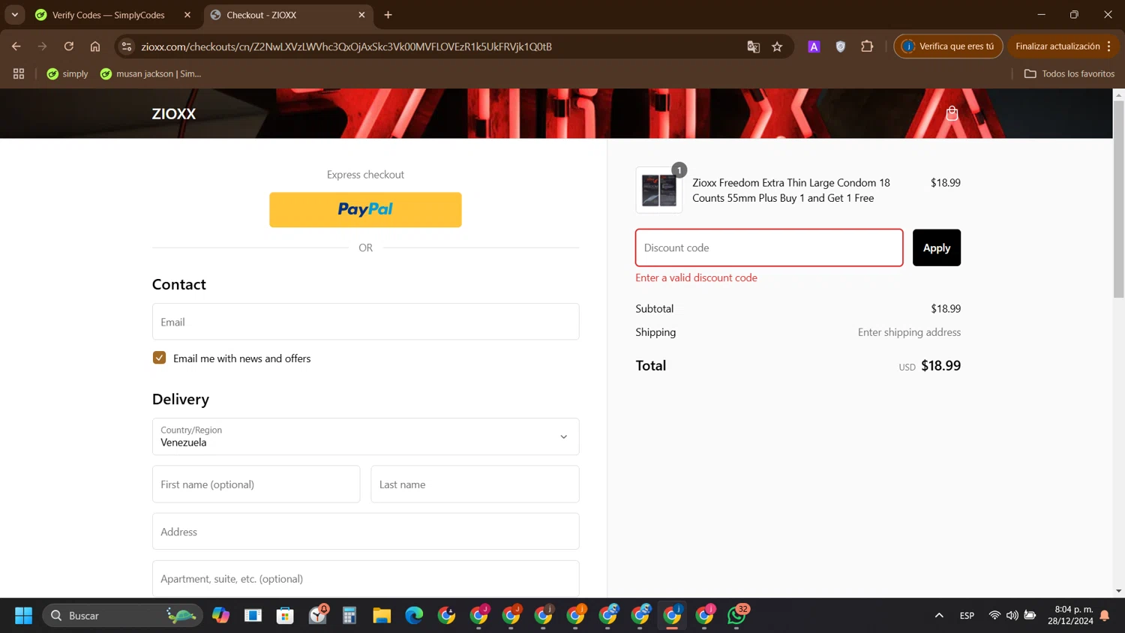Open the translate page icon
Viewport: 1125px width, 633px height.
753,46
